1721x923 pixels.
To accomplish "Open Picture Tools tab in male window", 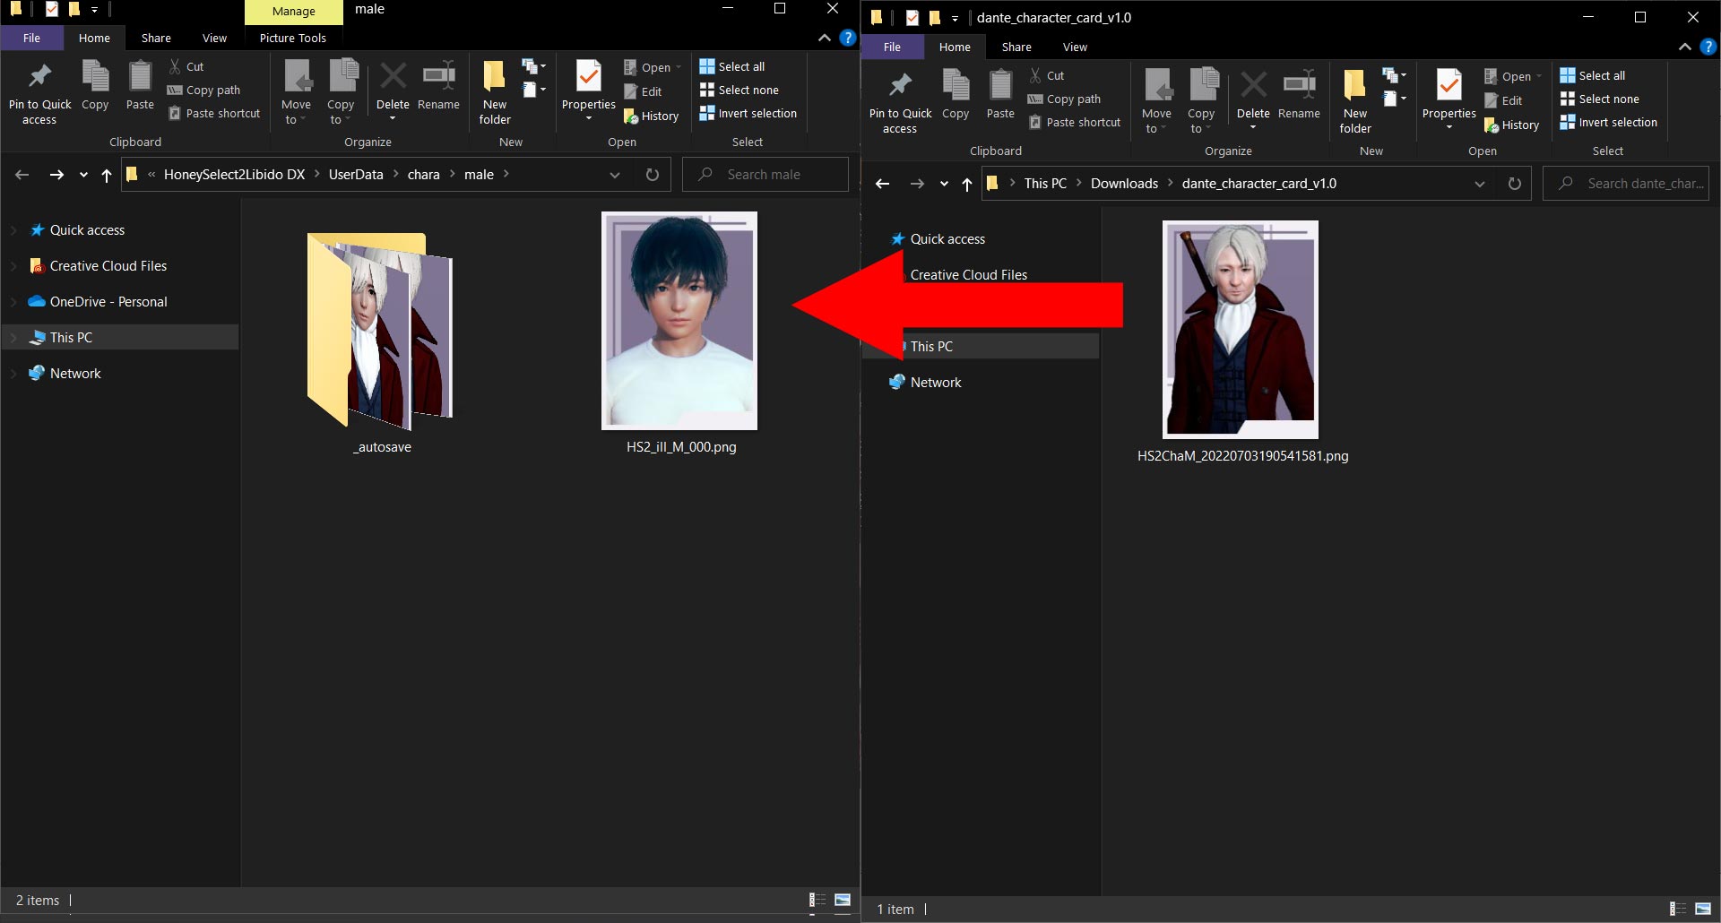I will coord(293,38).
